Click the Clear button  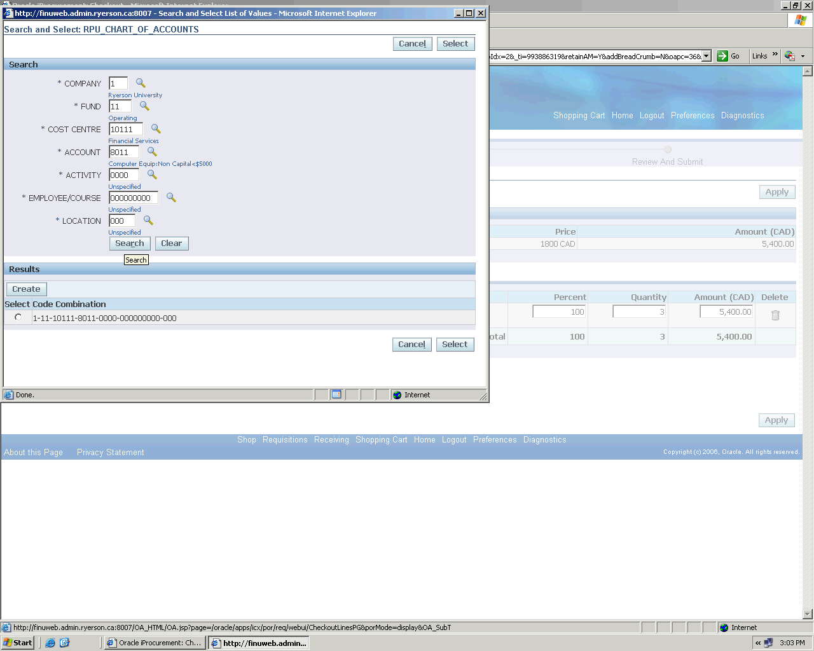[172, 243]
